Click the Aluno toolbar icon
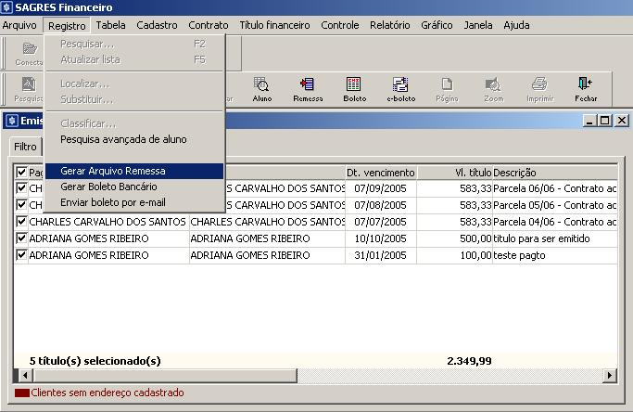Screen dimensions: 633x412 pyautogui.click(x=262, y=89)
